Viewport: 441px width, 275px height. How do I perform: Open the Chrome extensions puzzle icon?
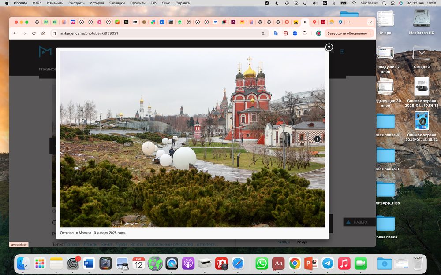tap(304, 33)
